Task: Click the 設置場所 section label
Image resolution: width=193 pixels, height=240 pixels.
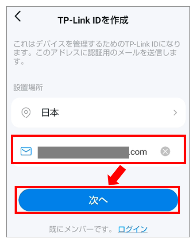Action: 28,88
